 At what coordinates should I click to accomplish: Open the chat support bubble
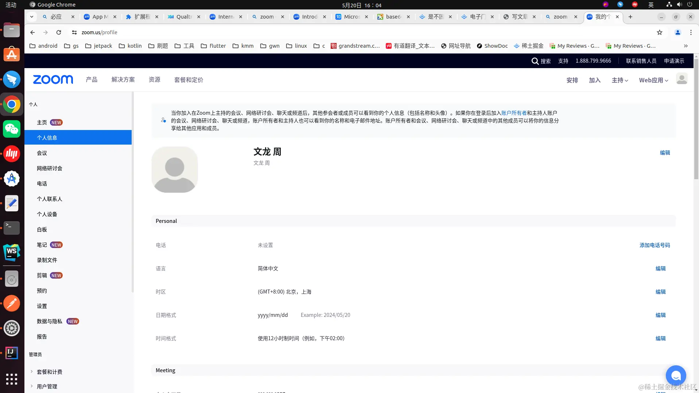[x=676, y=375]
